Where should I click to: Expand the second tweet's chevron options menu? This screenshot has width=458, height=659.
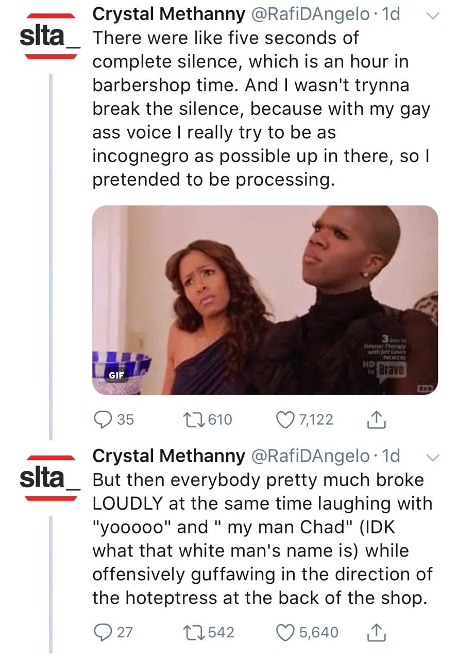tap(433, 457)
